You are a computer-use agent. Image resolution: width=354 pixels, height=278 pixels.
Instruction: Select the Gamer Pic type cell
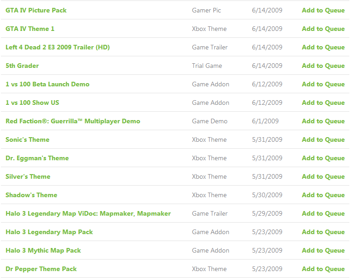pos(206,10)
